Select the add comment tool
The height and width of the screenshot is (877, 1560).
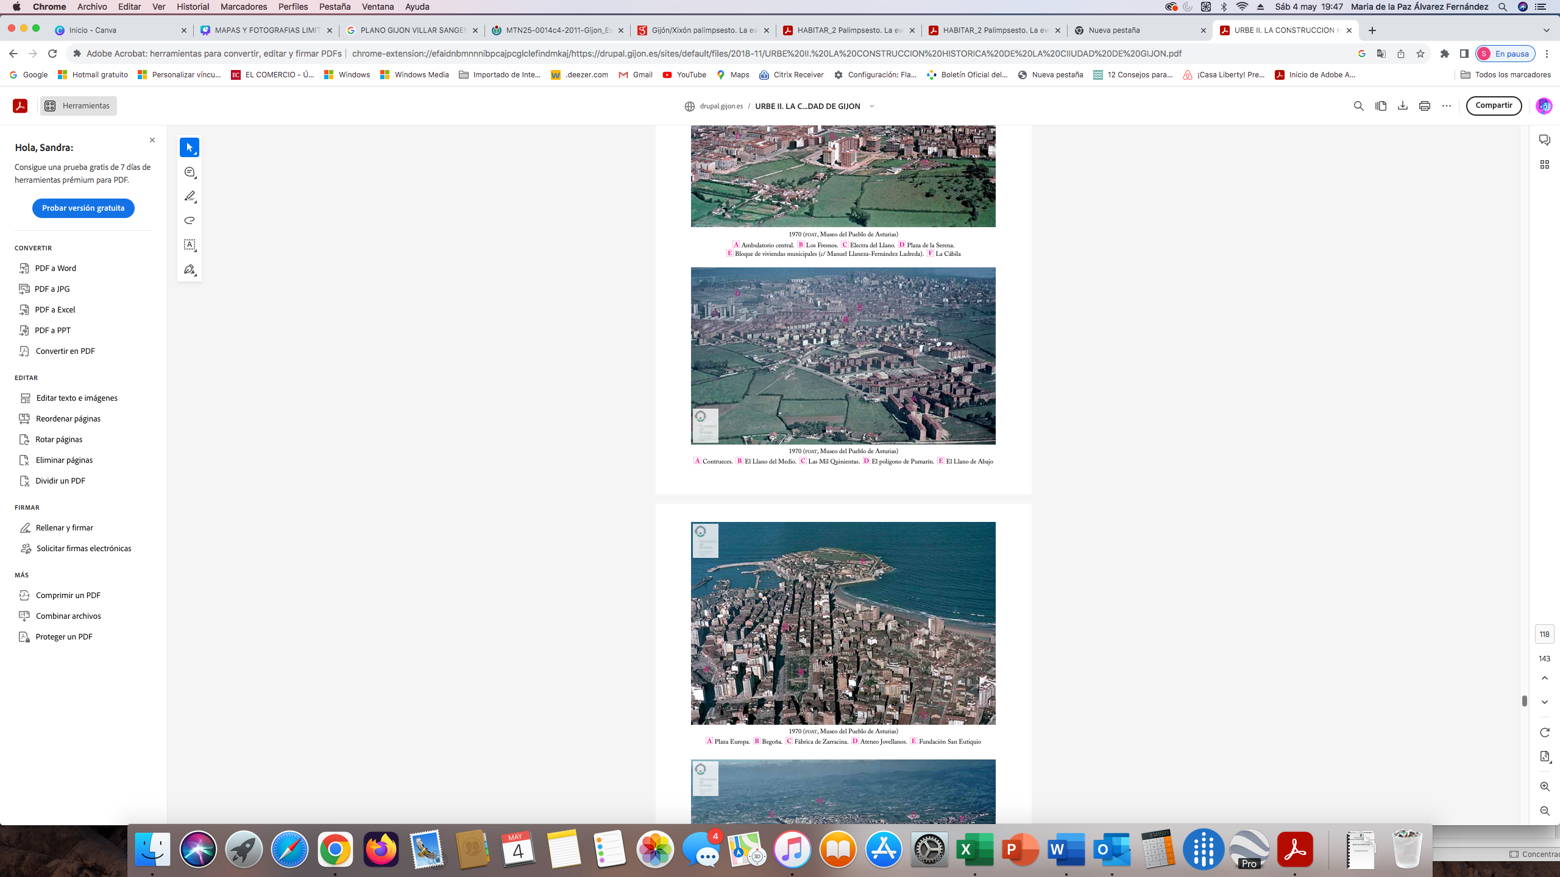click(x=190, y=172)
